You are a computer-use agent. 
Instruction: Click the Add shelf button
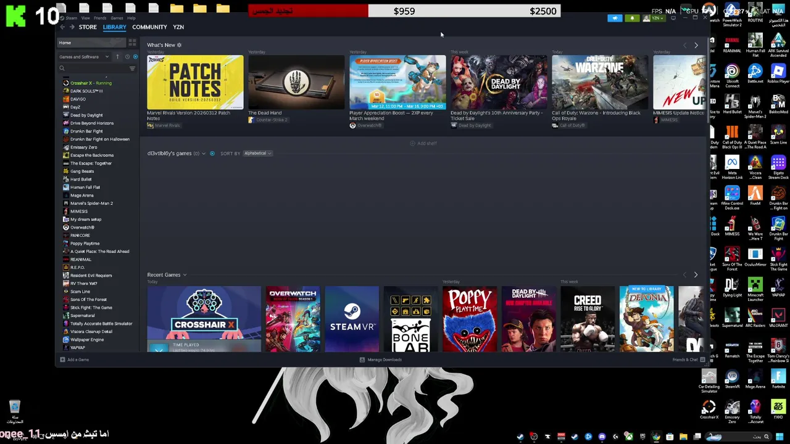coord(423,143)
